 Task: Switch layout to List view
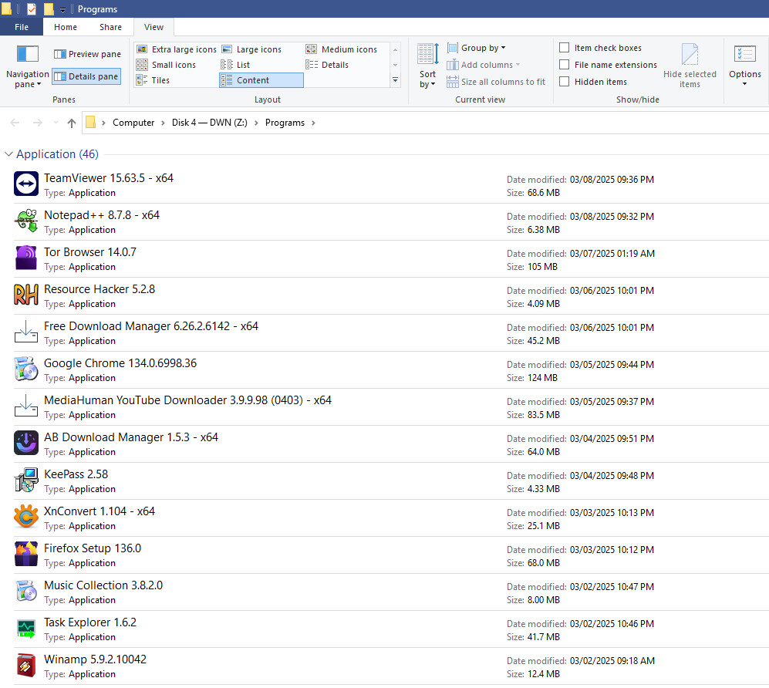[236, 65]
